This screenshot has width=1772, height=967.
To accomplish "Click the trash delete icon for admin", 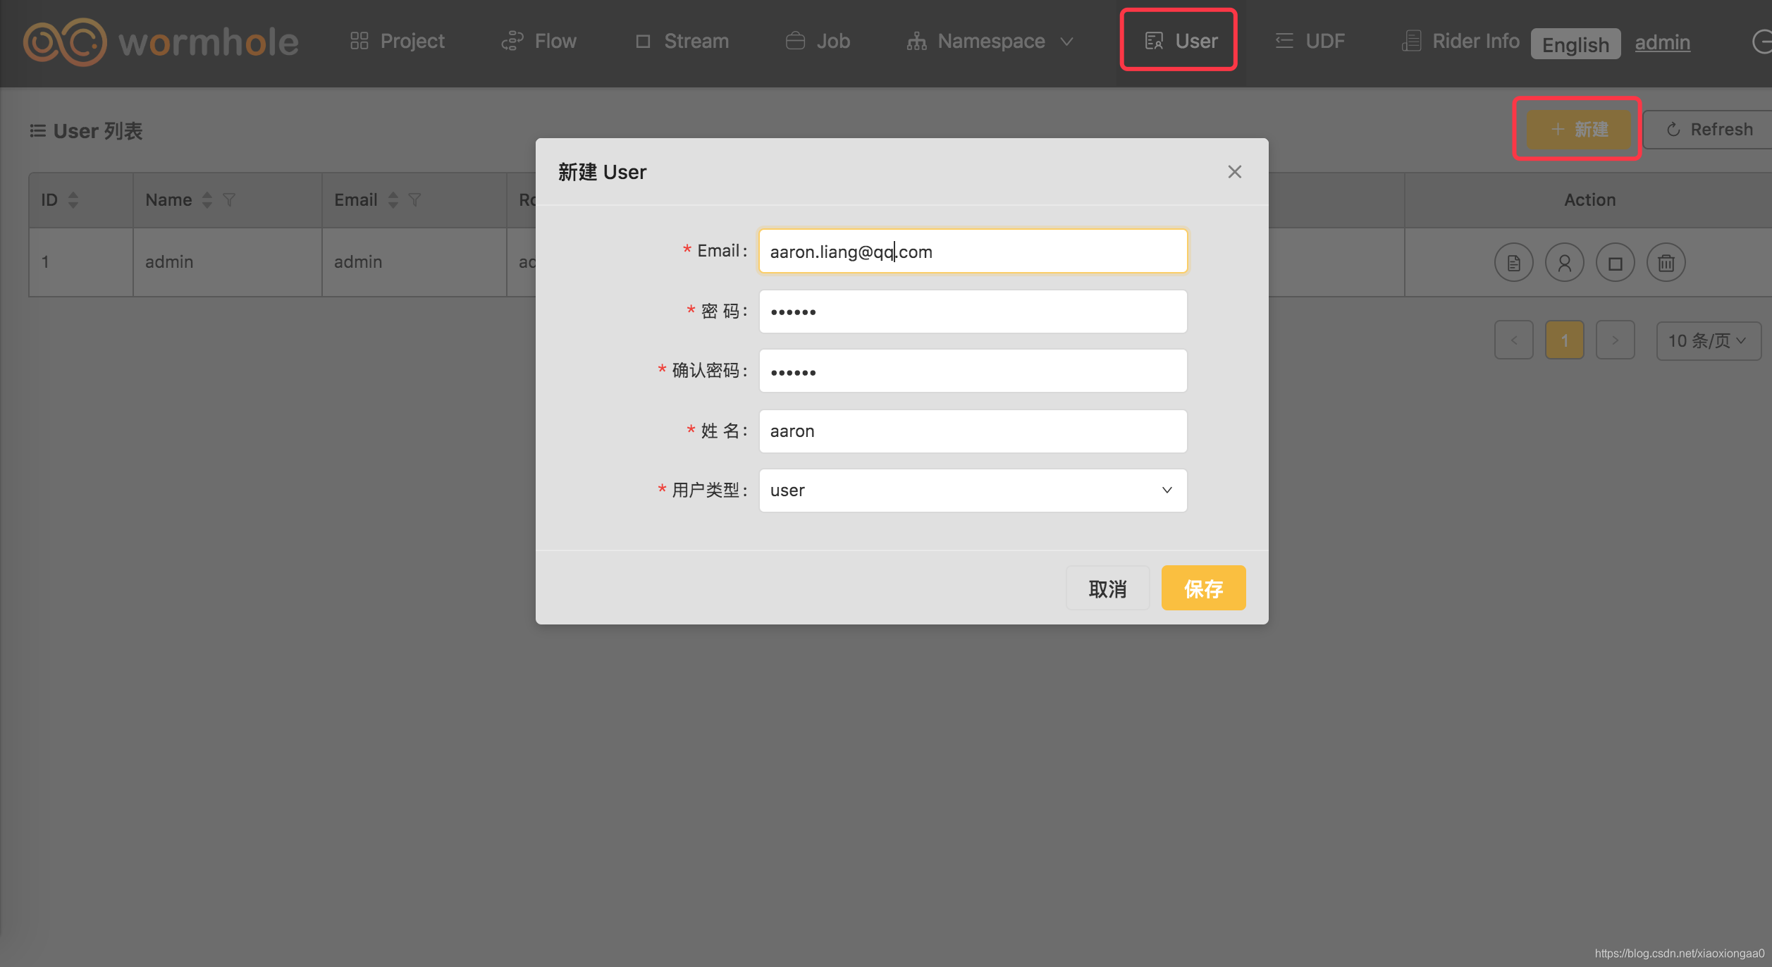I will (x=1666, y=263).
